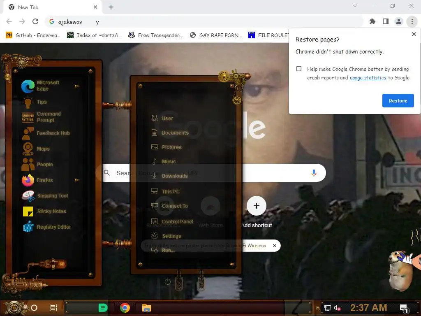The width and height of the screenshot is (421, 316).
Task: Click the Add shortcut plus button
Action: [257, 206]
